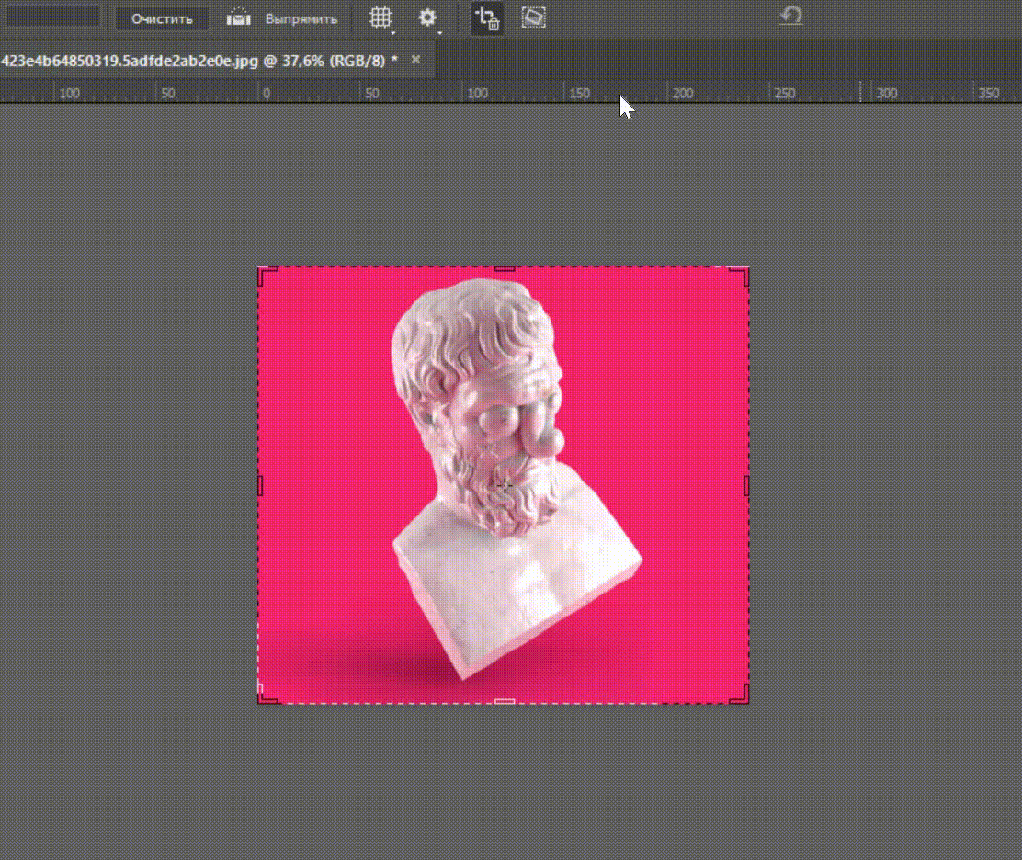1022x860 pixels.
Task: Open the crop settings gear menu
Action: tap(427, 17)
